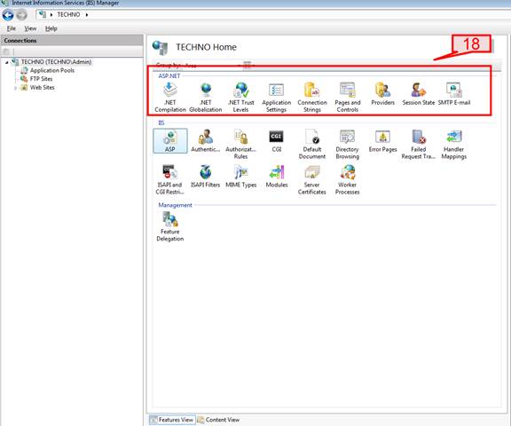Image resolution: width=511 pixels, height=426 pixels.
Task: Open ISAPI Filters feature
Action: (205, 177)
